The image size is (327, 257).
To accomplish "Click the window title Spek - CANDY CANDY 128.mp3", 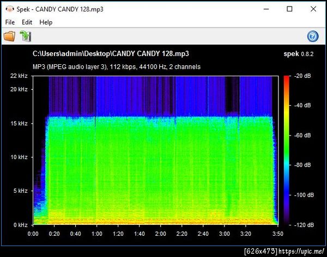I will click(x=60, y=9).
